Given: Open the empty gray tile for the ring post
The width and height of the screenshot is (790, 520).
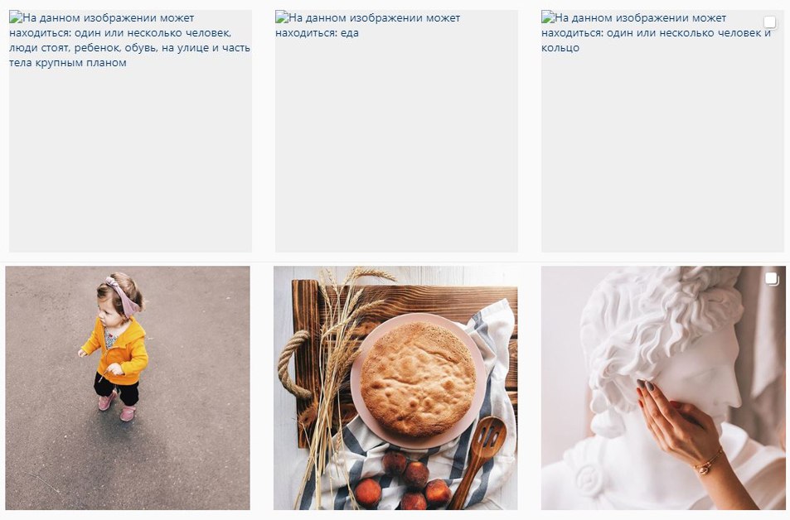Looking at the screenshot, I should [x=662, y=131].
